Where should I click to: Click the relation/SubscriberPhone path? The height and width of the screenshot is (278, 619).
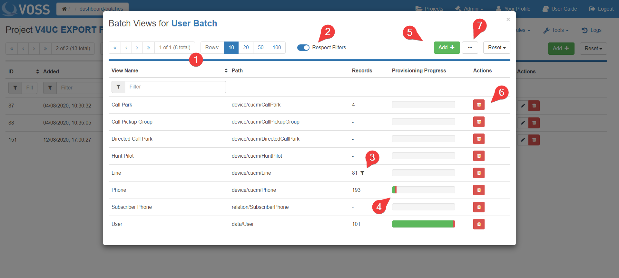[x=260, y=207]
